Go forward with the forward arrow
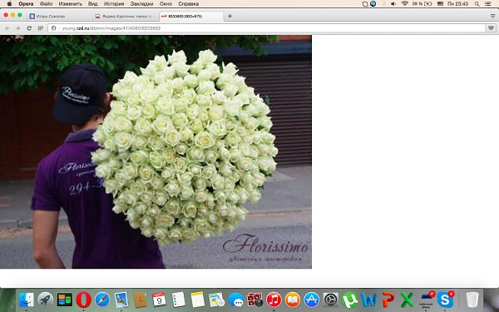Screen dimensions: 499x312 point(17,28)
